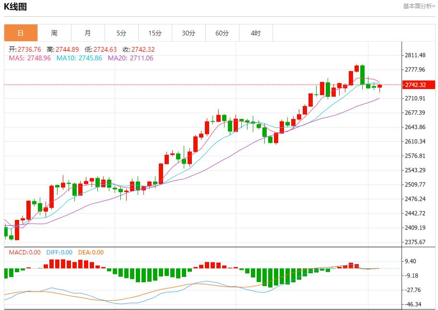Click the blue DIFF value label
438x310 pixels.
[59, 253]
